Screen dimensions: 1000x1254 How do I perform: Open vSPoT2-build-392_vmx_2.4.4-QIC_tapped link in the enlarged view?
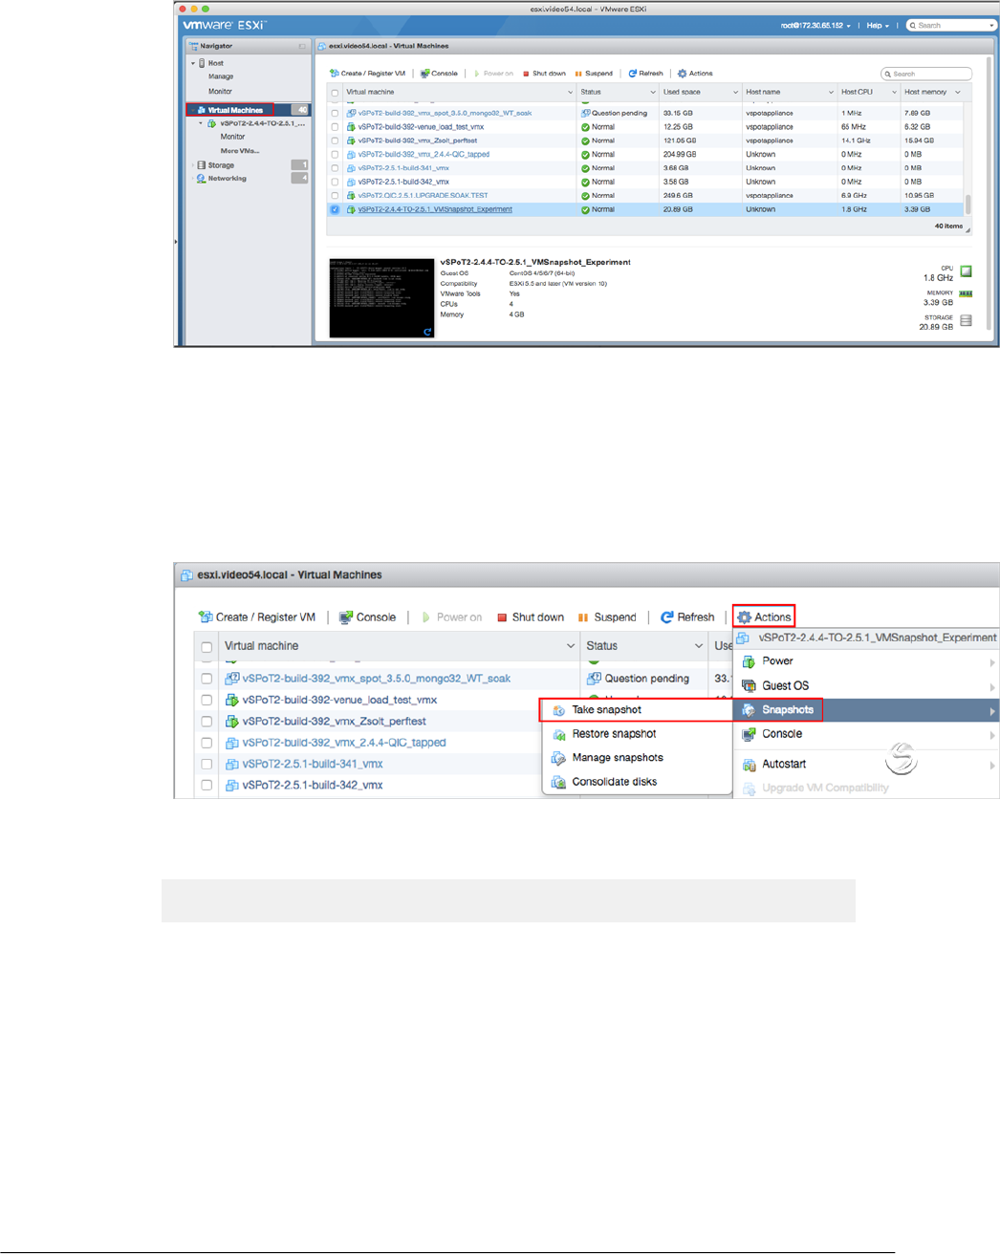344,743
